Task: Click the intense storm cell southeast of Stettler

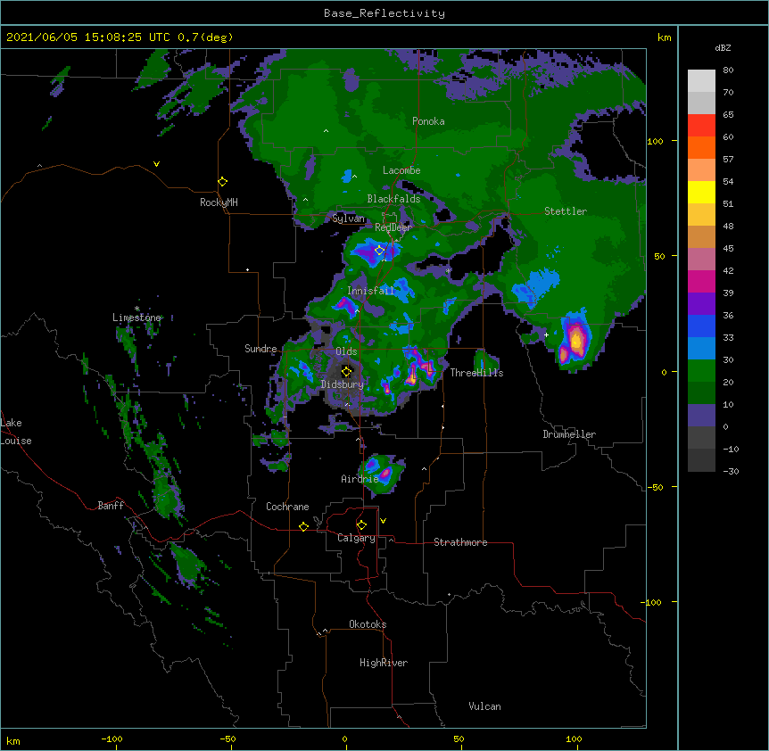Action: [x=576, y=339]
